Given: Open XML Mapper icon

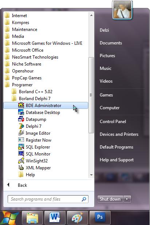Looking at the screenshot, I should 21,167.
